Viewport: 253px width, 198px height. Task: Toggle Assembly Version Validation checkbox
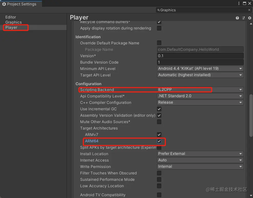[159, 115]
